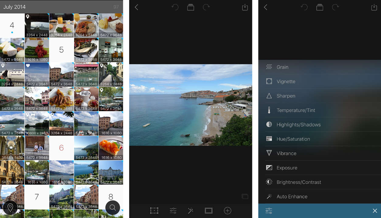This screenshot has height=218, width=381.
Task: Open the magic wand effects tool
Action: pos(191,211)
